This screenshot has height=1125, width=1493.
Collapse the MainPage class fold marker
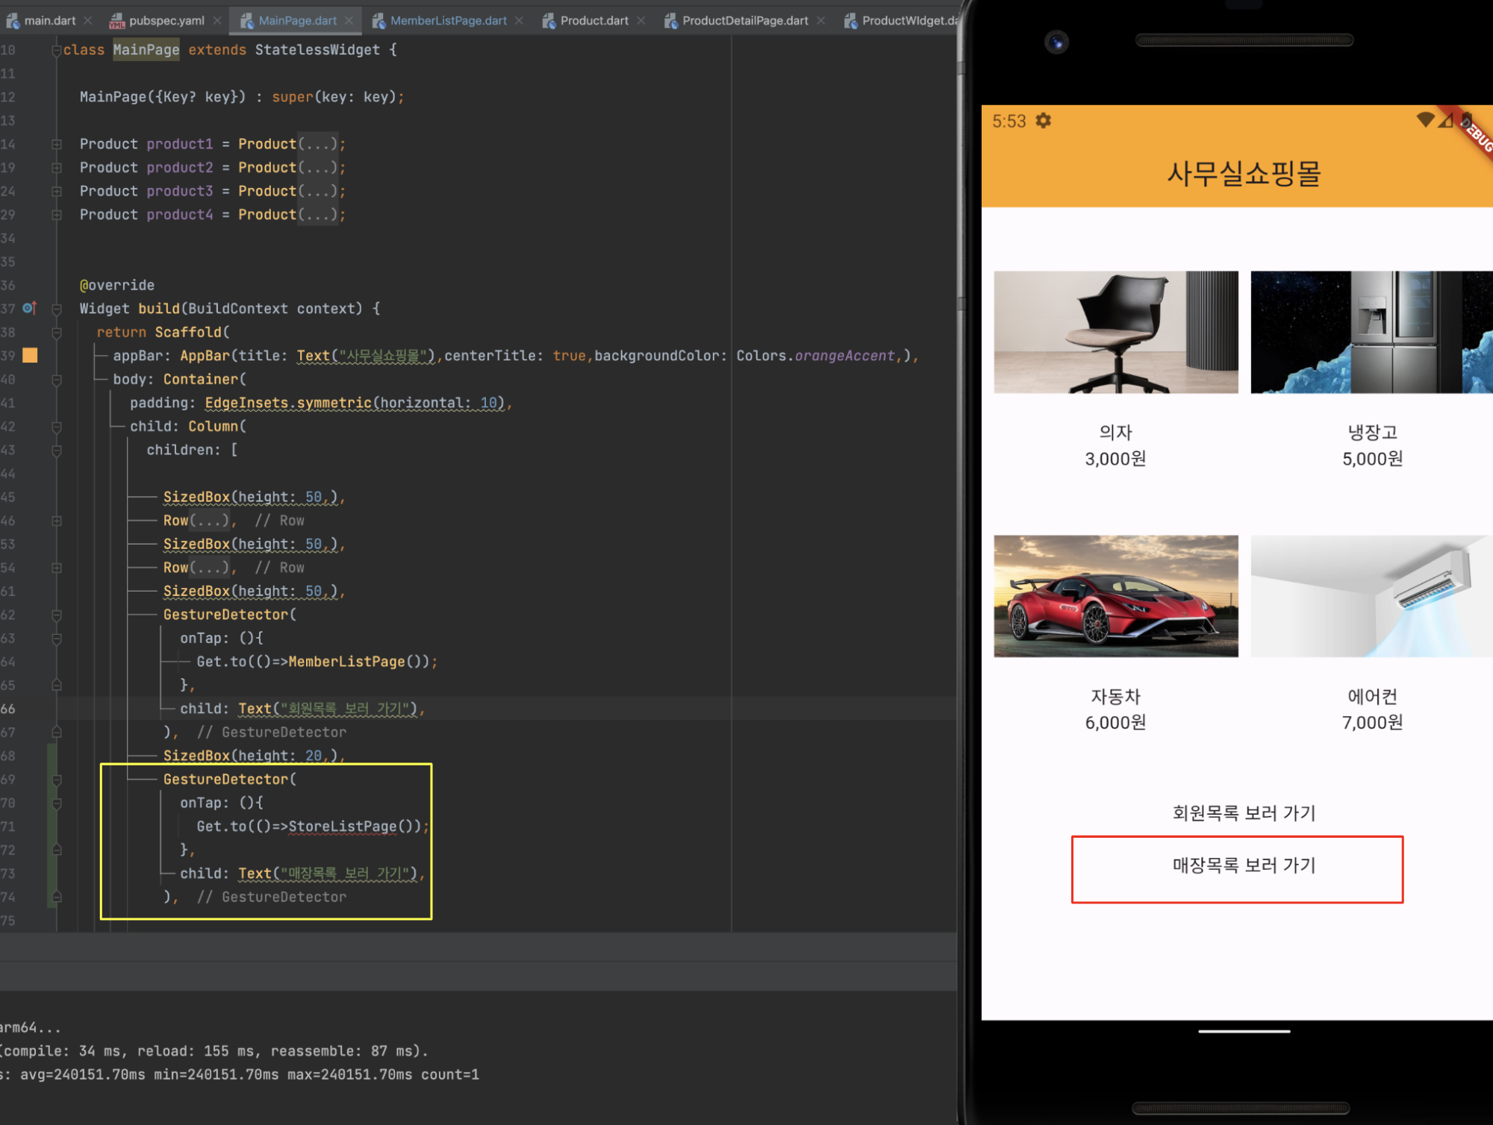point(57,50)
